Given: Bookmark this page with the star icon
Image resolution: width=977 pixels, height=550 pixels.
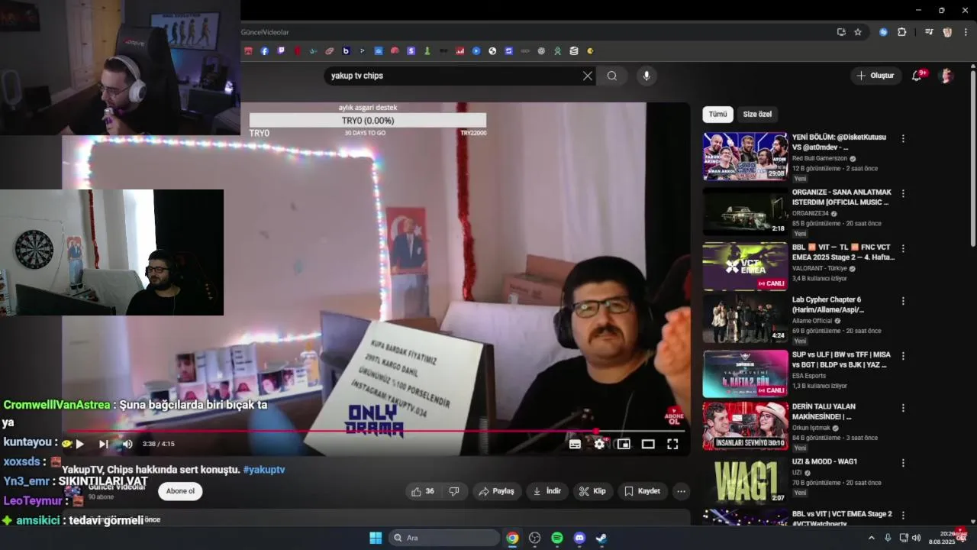Looking at the screenshot, I should tap(858, 32).
